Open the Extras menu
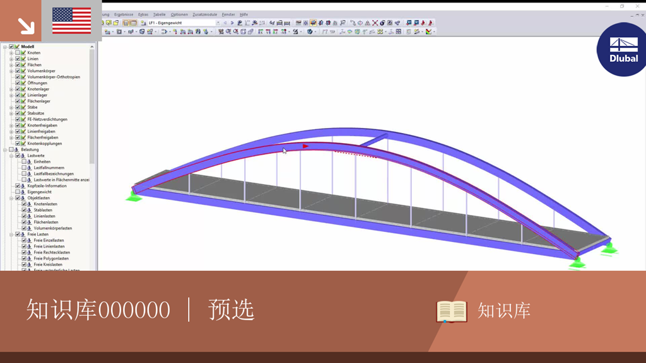Screen dimensions: 646x363 (x=143, y=14)
